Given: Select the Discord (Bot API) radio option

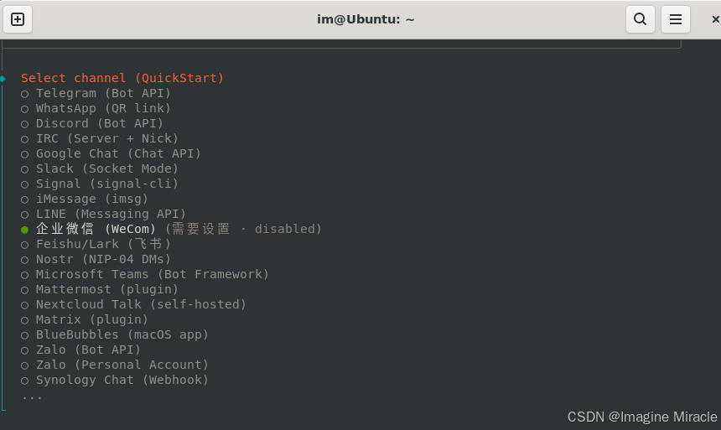Looking at the screenshot, I should 25,124.
